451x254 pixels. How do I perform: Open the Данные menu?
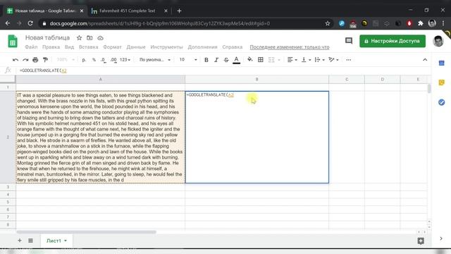click(x=136, y=47)
